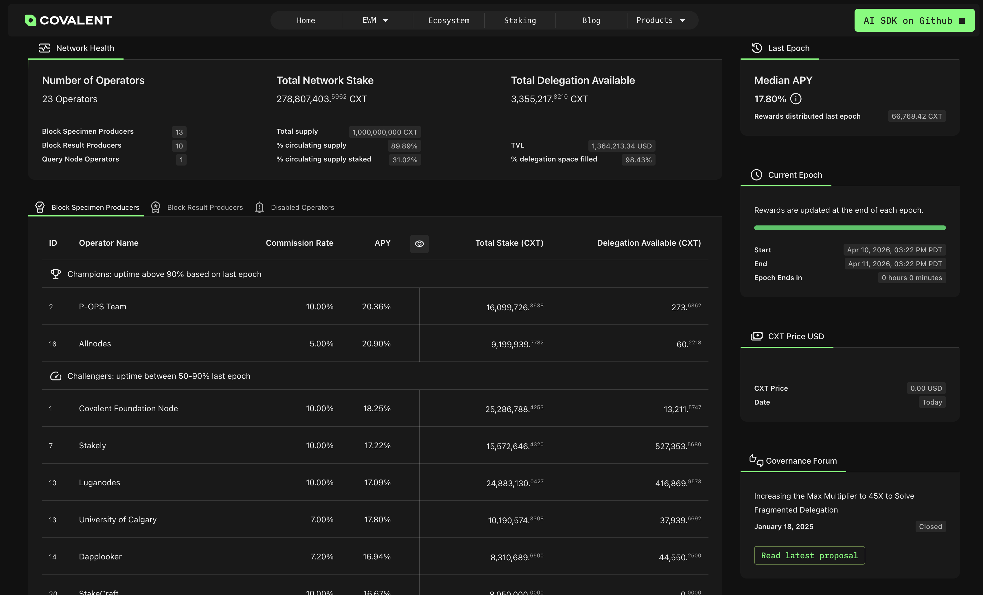Click the Champions trophy icon

point(56,274)
